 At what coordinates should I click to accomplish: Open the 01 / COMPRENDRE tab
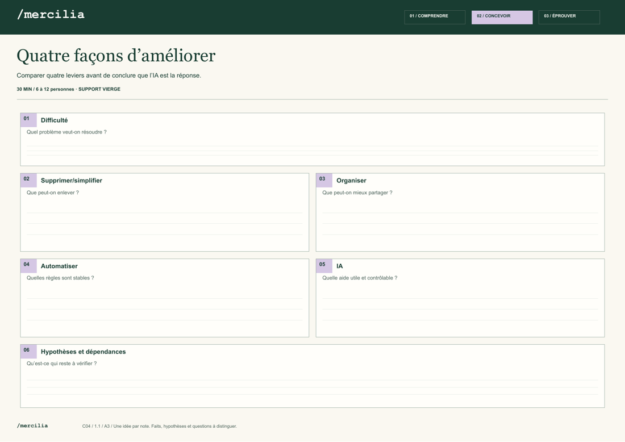(435, 17)
